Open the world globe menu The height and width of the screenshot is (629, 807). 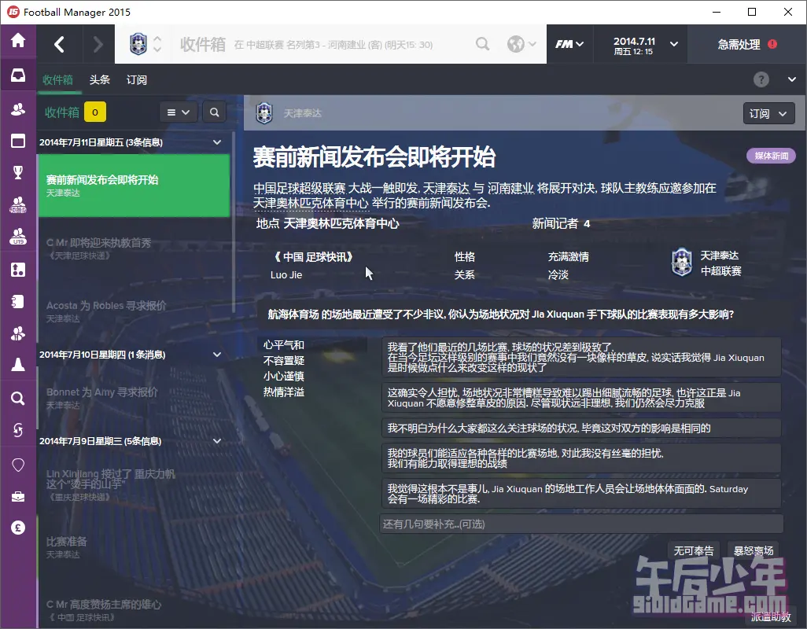tap(521, 44)
